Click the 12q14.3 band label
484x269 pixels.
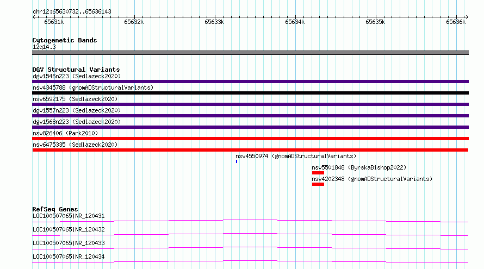[x=44, y=47]
